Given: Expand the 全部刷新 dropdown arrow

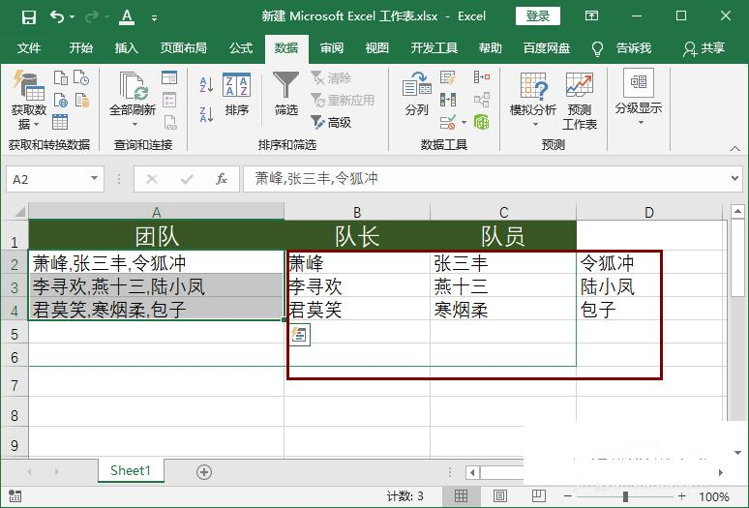Looking at the screenshot, I should click(x=135, y=125).
